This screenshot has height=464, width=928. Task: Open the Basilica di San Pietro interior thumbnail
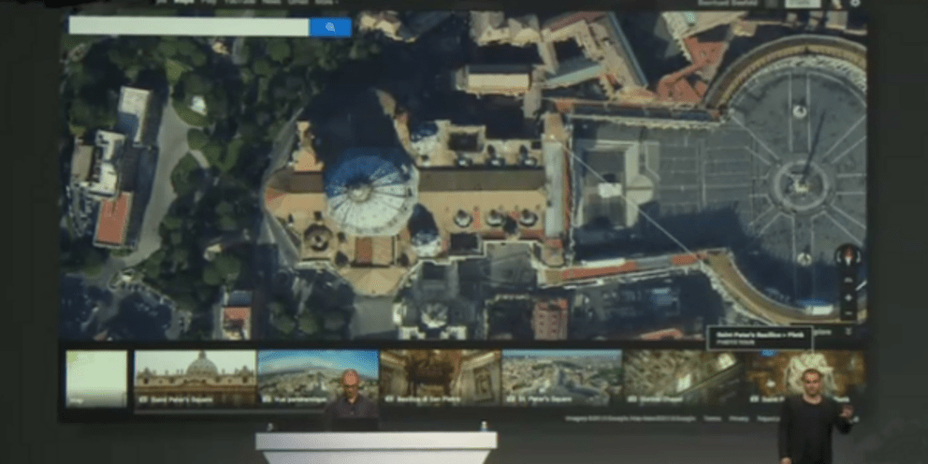pos(441,378)
